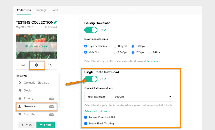The image size is (215, 130).
Task: Click Change Cover on the tulip thumbnail
Action: 36,46
